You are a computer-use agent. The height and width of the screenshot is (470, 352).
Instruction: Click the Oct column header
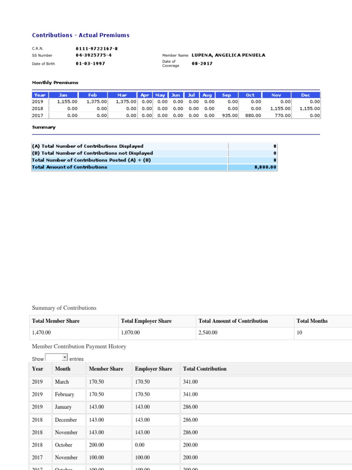tap(250, 95)
